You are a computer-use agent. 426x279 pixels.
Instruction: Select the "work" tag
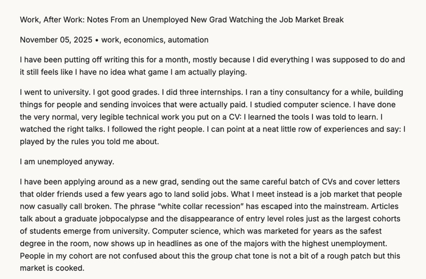pos(111,40)
